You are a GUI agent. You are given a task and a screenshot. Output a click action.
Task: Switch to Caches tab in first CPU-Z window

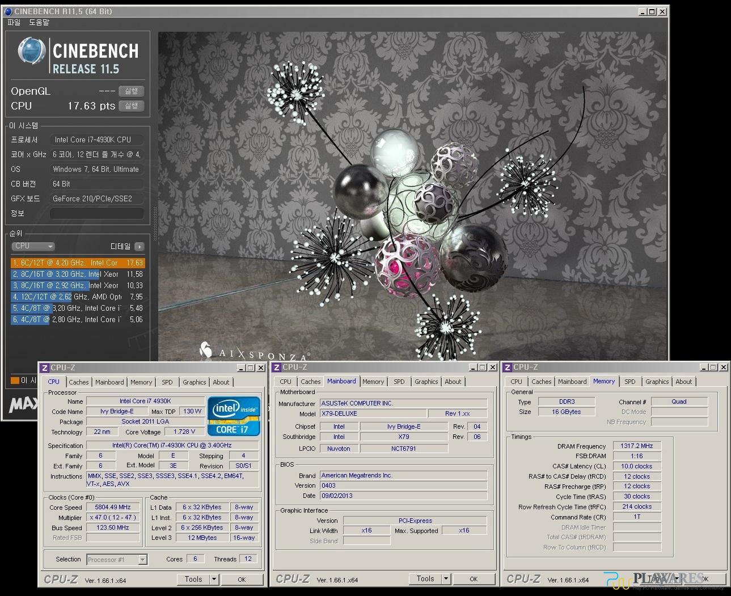79,382
